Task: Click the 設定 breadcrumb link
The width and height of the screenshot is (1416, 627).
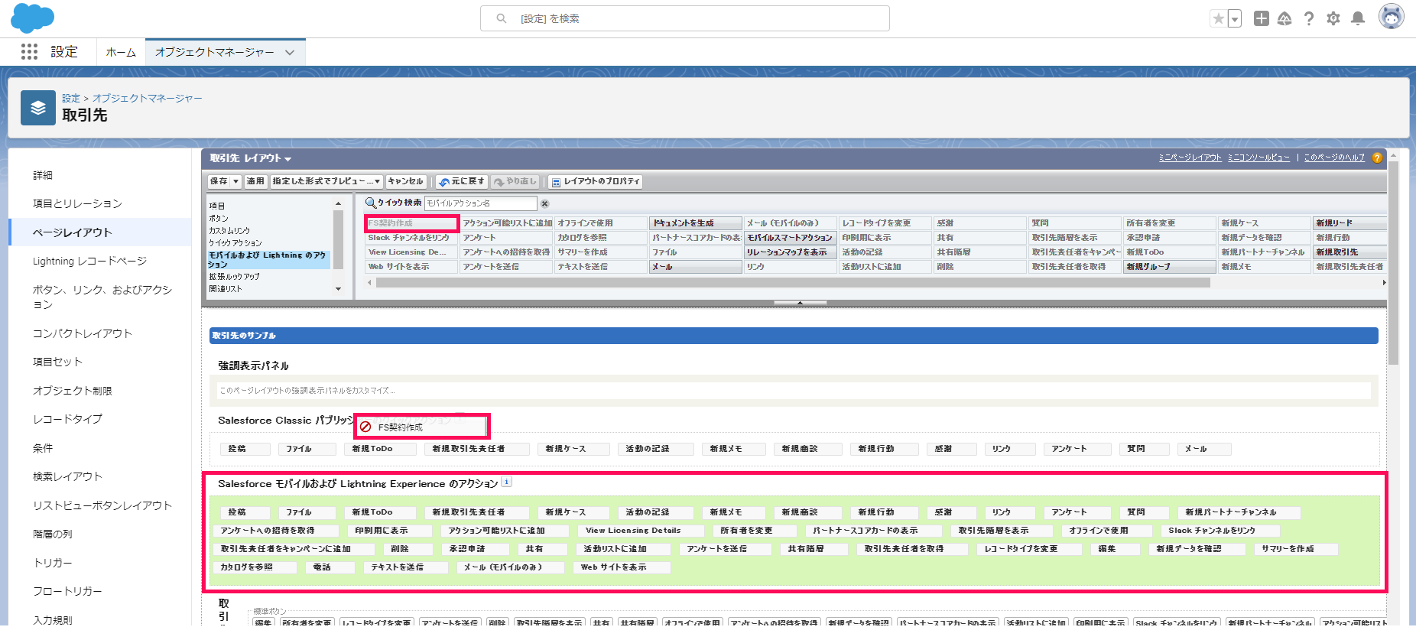Action: click(71, 98)
